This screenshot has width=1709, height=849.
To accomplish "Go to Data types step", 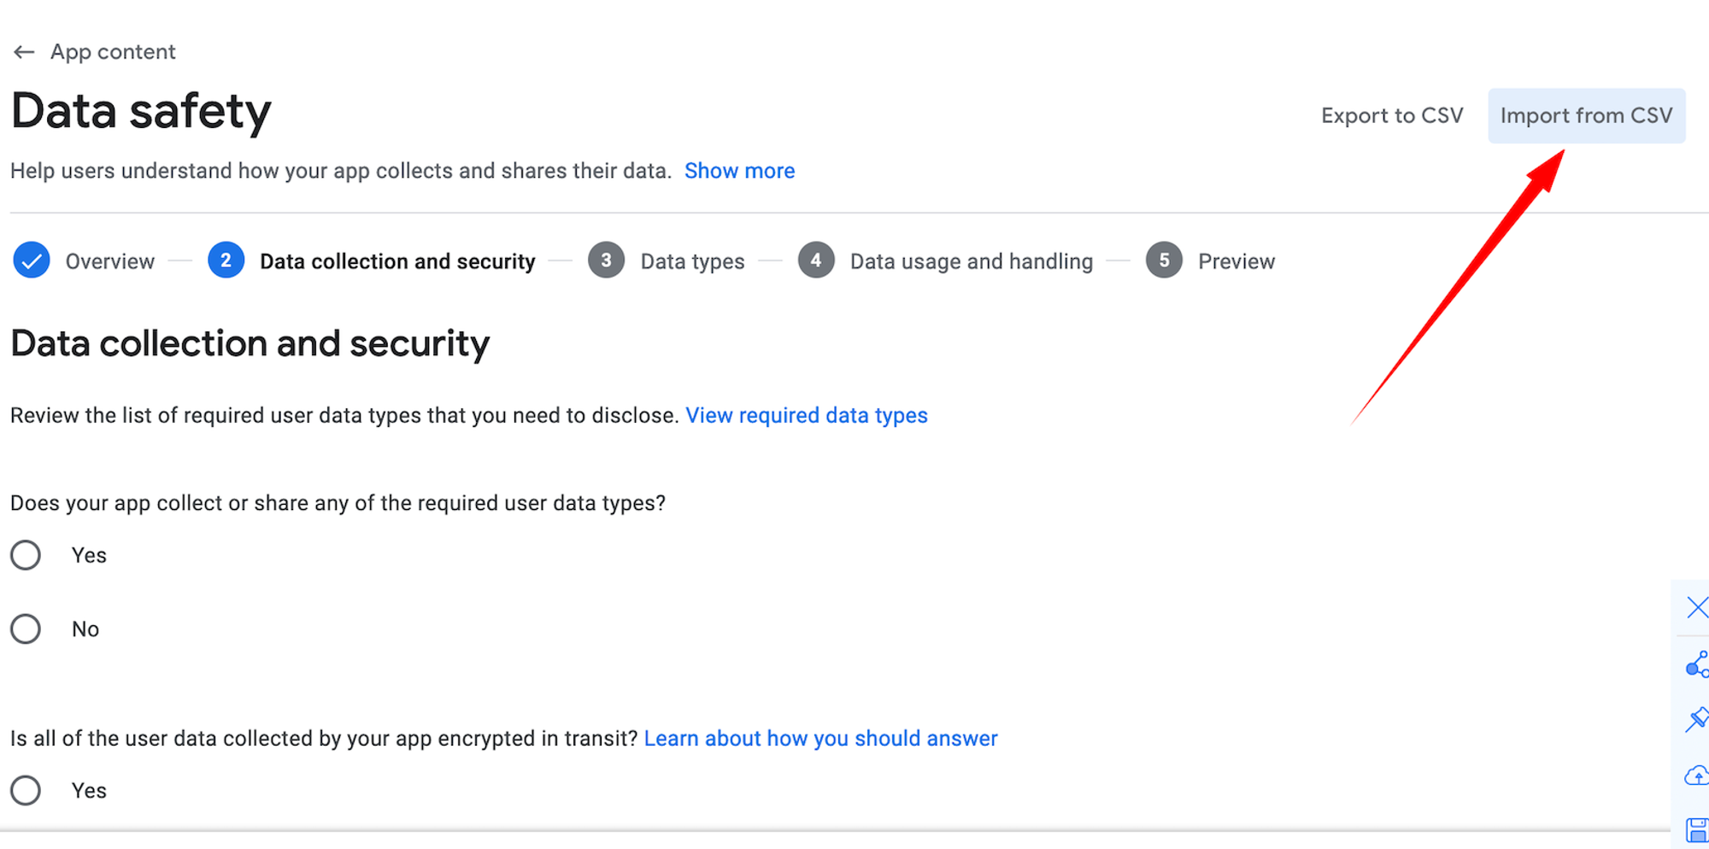I will (x=692, y=261).
